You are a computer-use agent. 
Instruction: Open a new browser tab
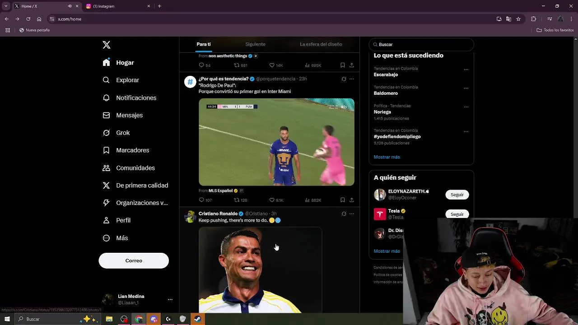tap(159, 6)
